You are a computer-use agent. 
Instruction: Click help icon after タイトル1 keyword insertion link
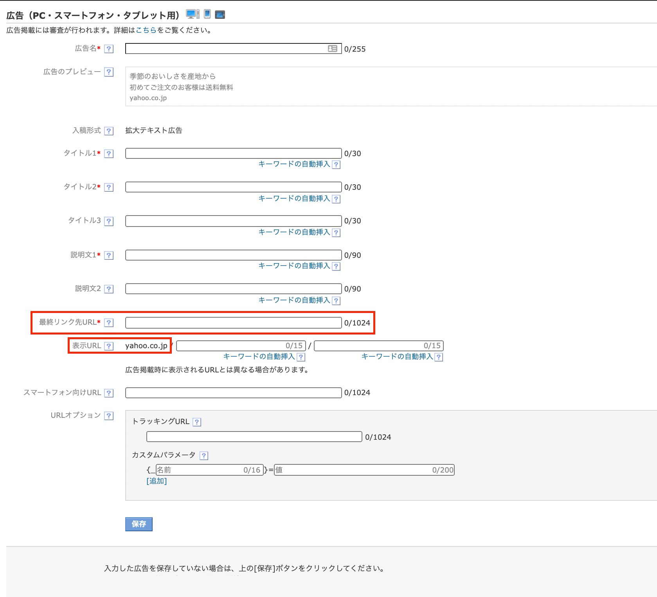coord(336,165)
